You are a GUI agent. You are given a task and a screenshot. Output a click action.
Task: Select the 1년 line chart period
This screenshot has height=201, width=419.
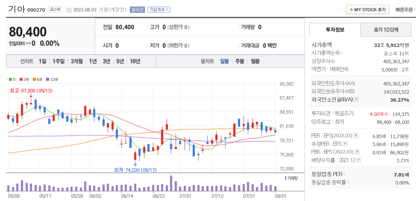(x=93, y=61)
